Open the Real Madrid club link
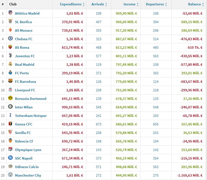 [x=25, y=65]
